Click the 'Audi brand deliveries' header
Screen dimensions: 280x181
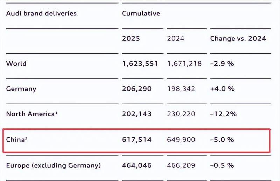pos(41,13)
